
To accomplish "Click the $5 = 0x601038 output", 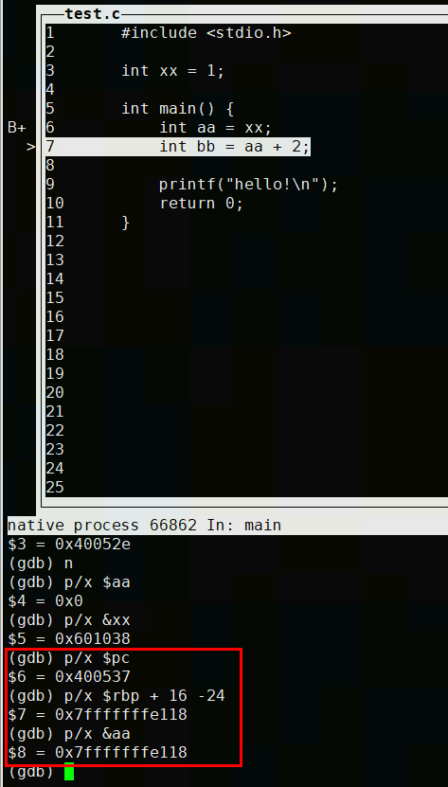I will pos(69,639).
